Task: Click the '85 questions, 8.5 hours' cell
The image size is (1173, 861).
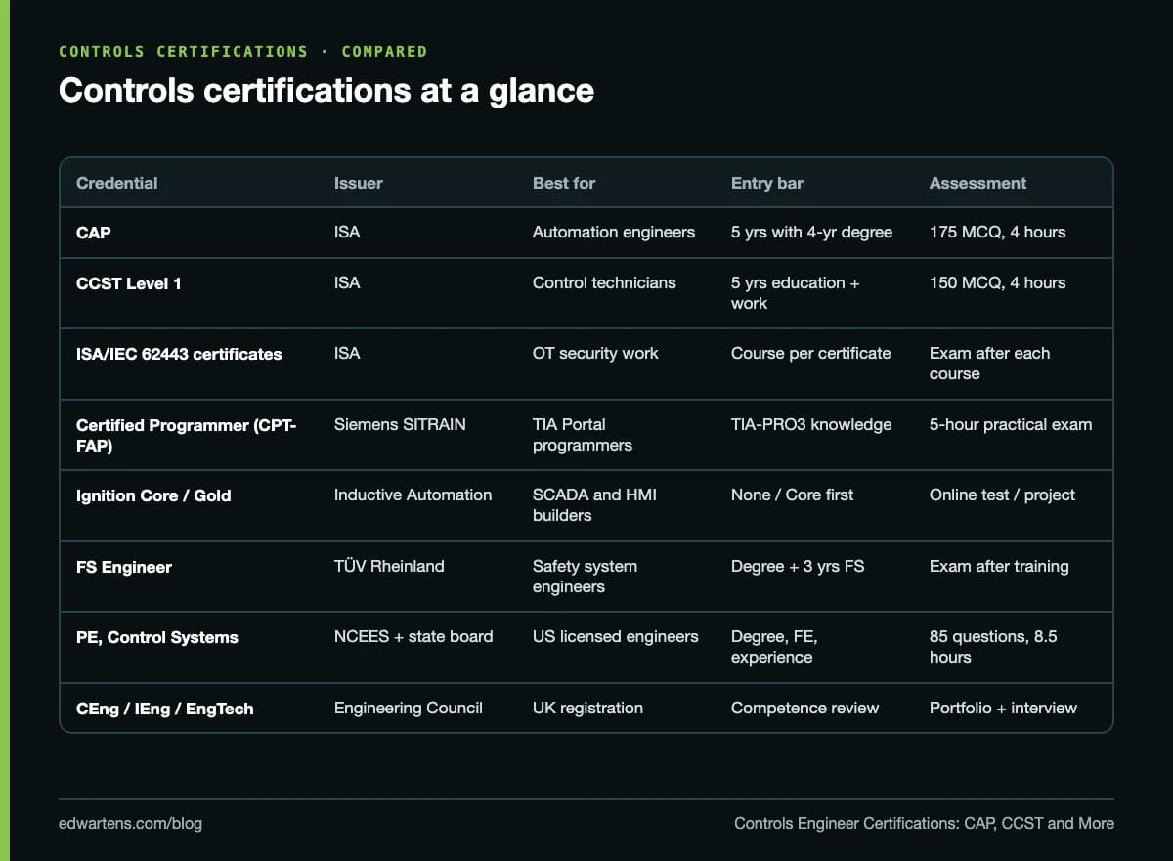Action: (x=993, y=647)
